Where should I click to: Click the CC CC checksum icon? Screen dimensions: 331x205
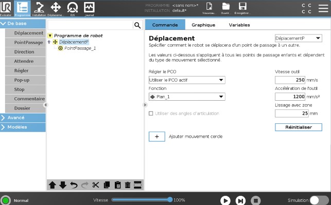pos(306,8)
